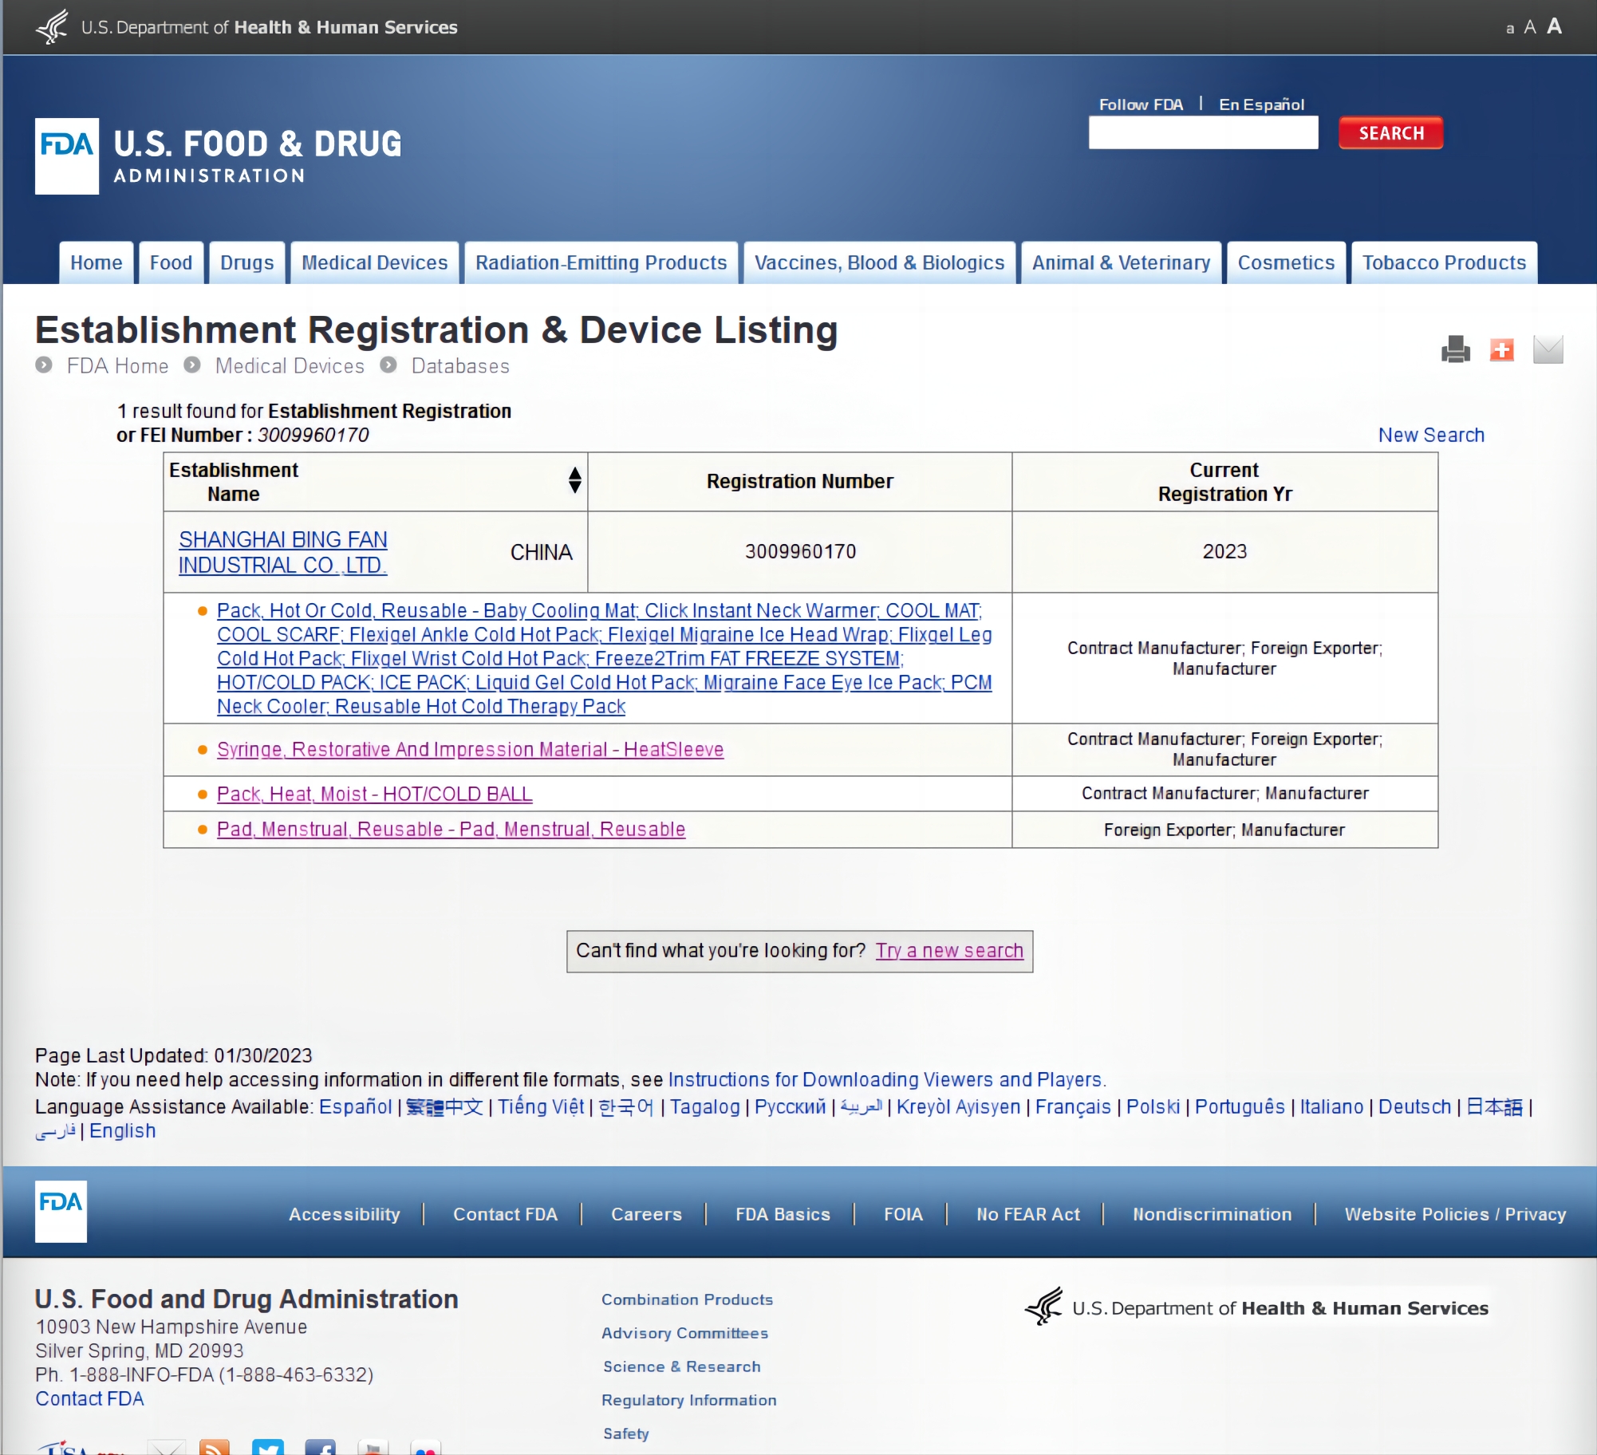
Task: Click the email page envelope icon
Action: point(1548,349)
